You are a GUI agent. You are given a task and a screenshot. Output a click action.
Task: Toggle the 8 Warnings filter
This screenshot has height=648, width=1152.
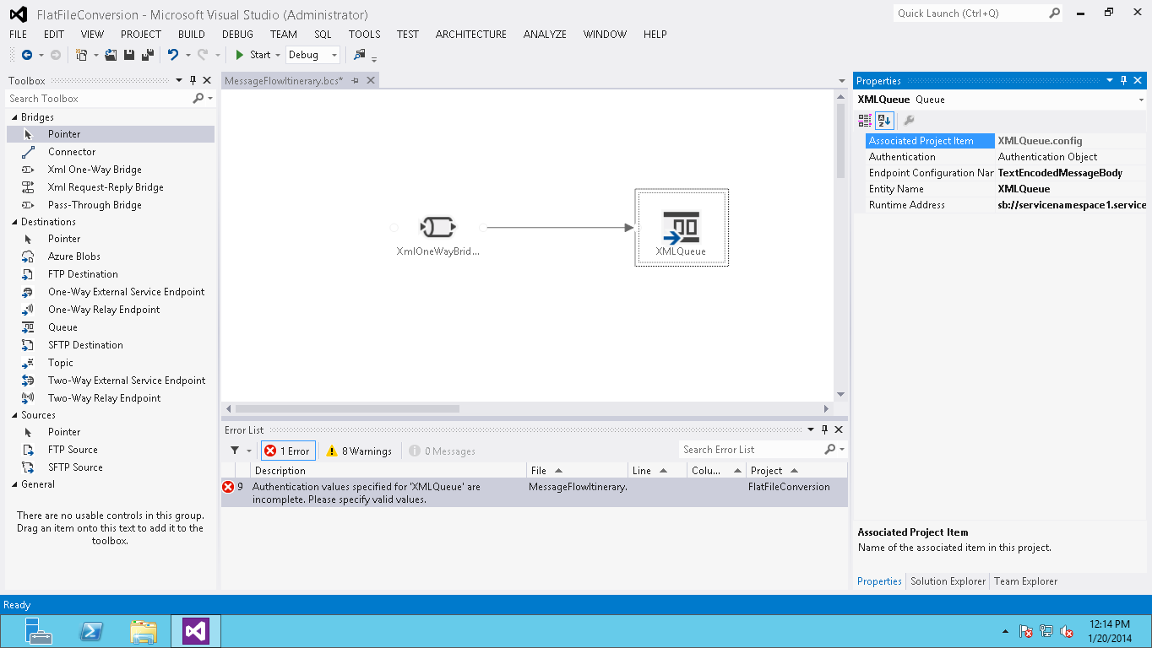point(359,451)
